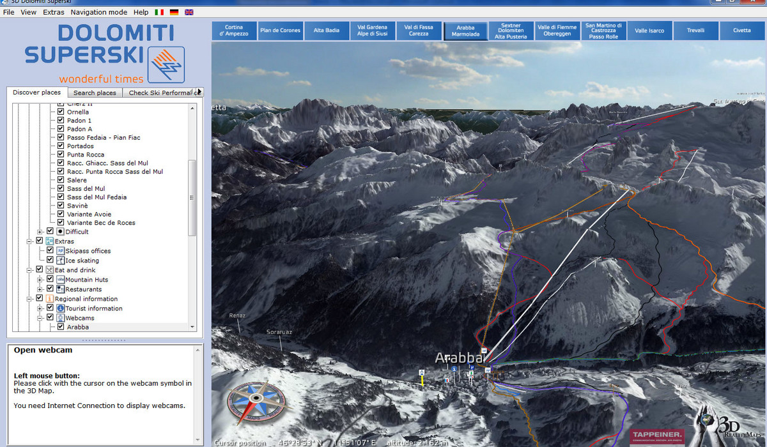Uncheck the Punta Rocca slope checkbox
This screenshot has width=767, height=447.
pyautogui.click(x=60, y=155)
